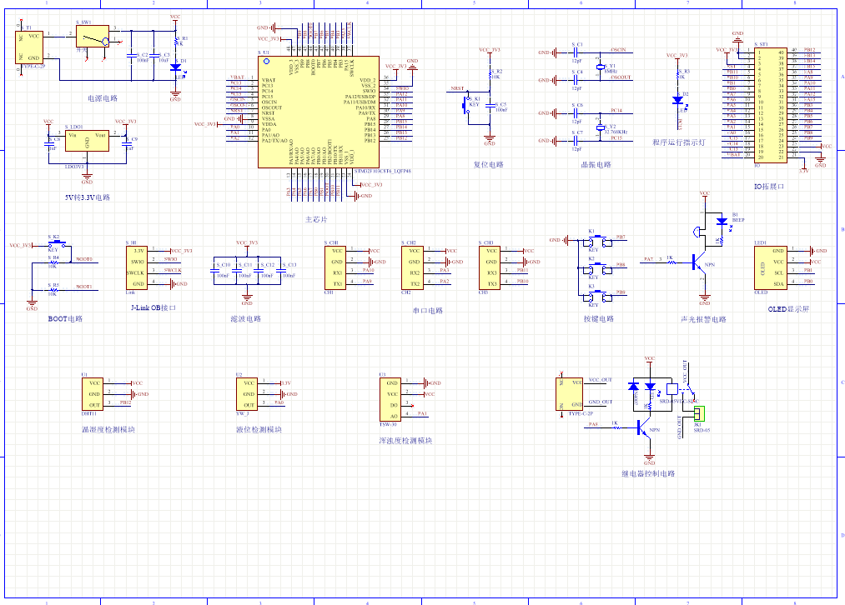This screenshot has height=605, width=845.
Task: Select the S_C1 12pF capacitor
Action: pos(576,52)
